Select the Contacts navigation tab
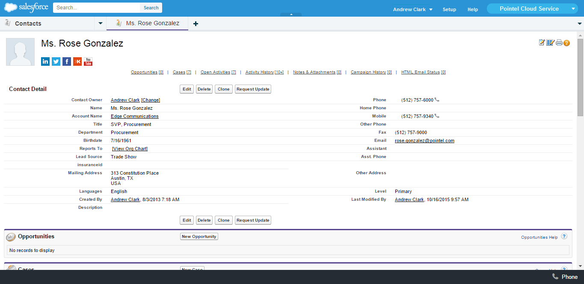This screenshot has width=584, height=284. point(47,23)
